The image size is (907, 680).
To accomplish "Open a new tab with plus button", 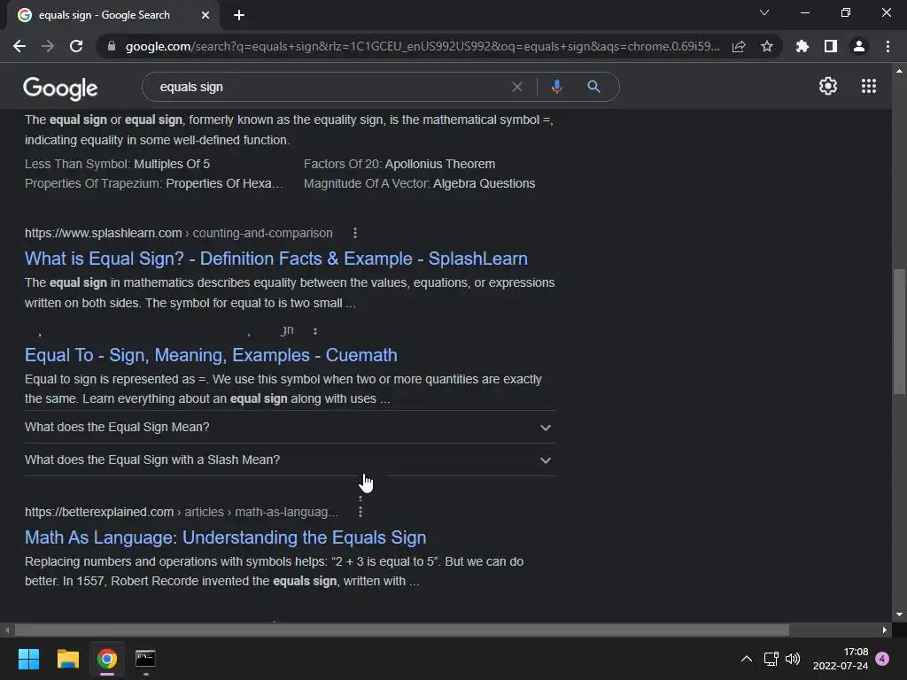I will (x=239, y=15).
